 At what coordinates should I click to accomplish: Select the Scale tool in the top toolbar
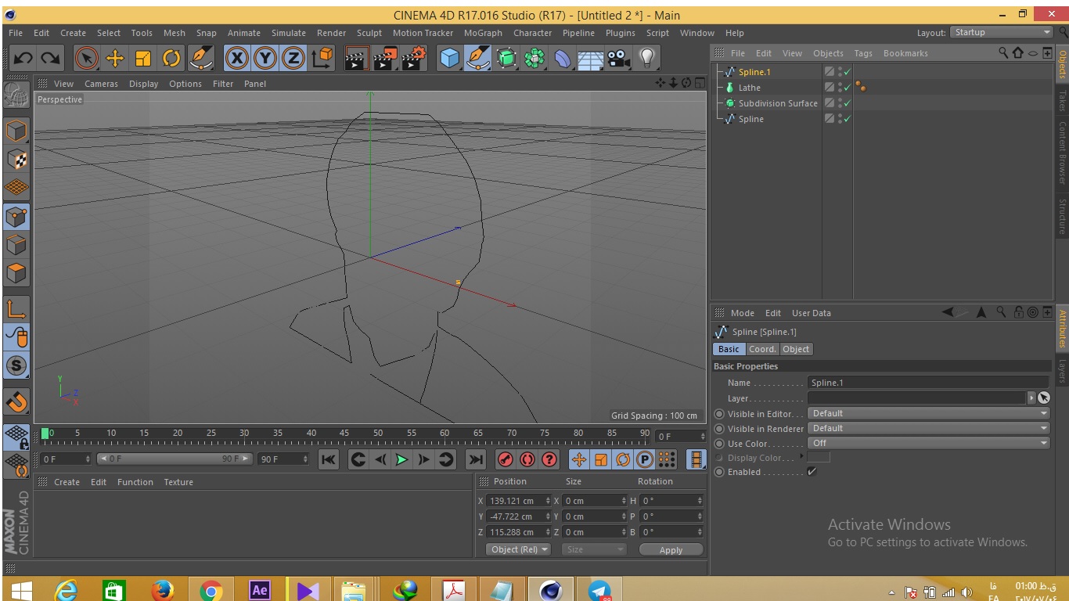tap(143, 58)
